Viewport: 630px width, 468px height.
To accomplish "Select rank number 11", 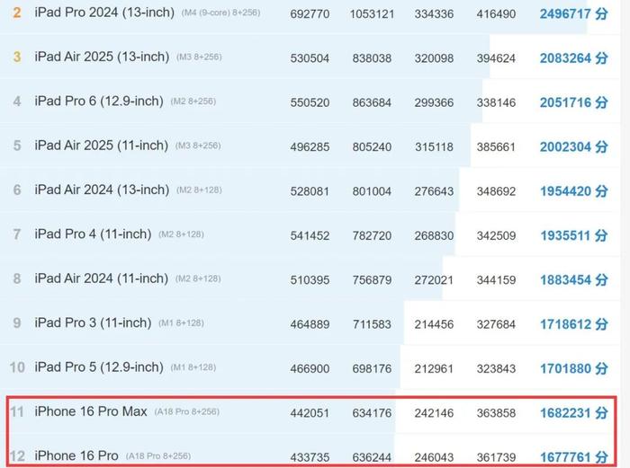I will [x=17, y=411].
